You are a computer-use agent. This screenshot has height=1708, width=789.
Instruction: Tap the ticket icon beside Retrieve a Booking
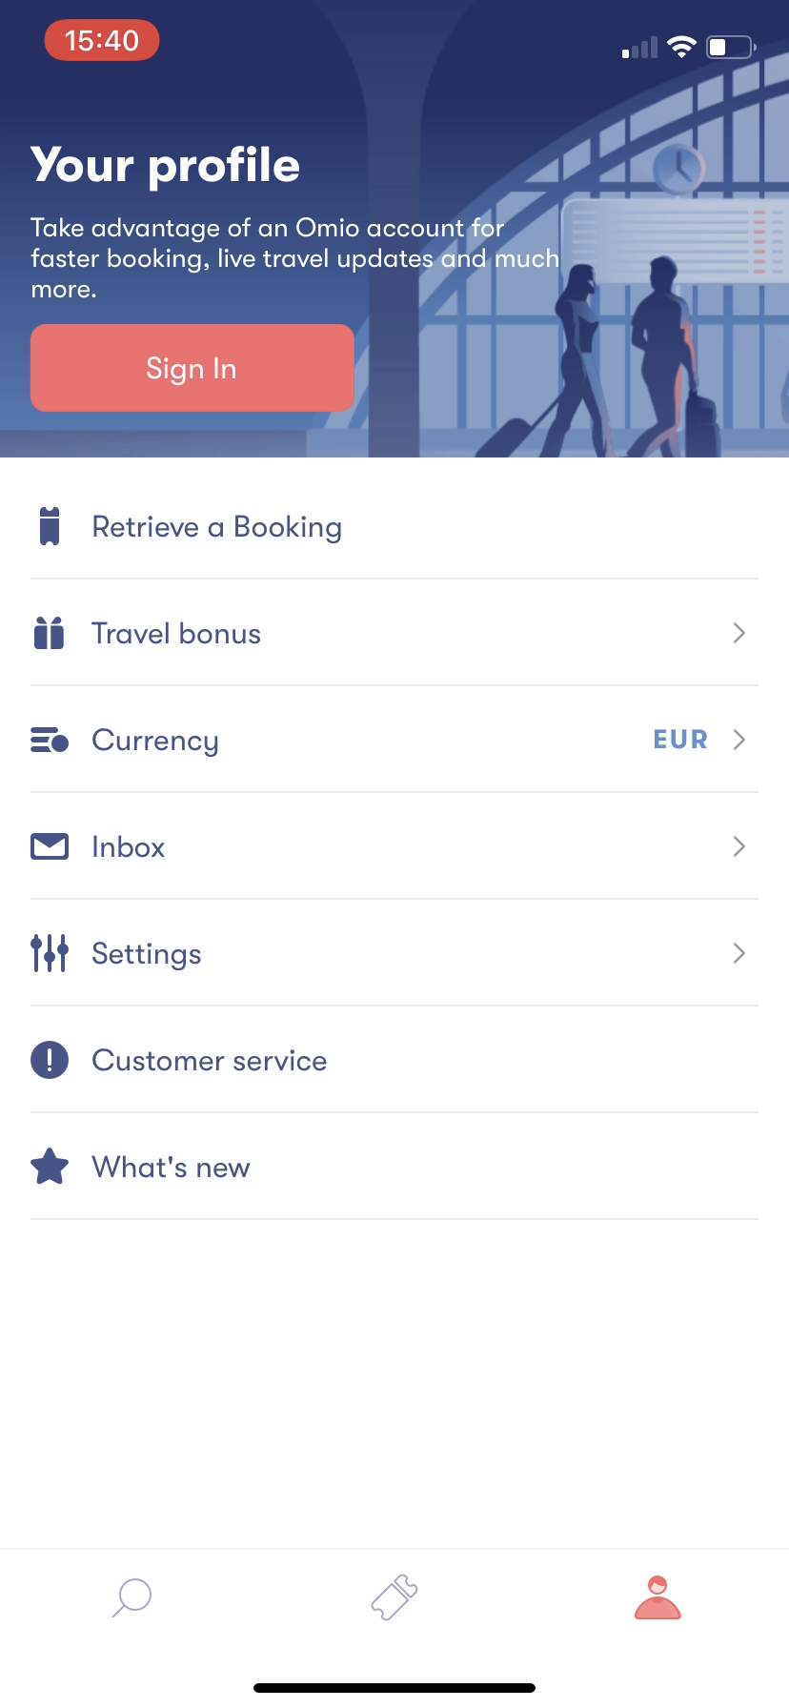(x=50, y=526)
